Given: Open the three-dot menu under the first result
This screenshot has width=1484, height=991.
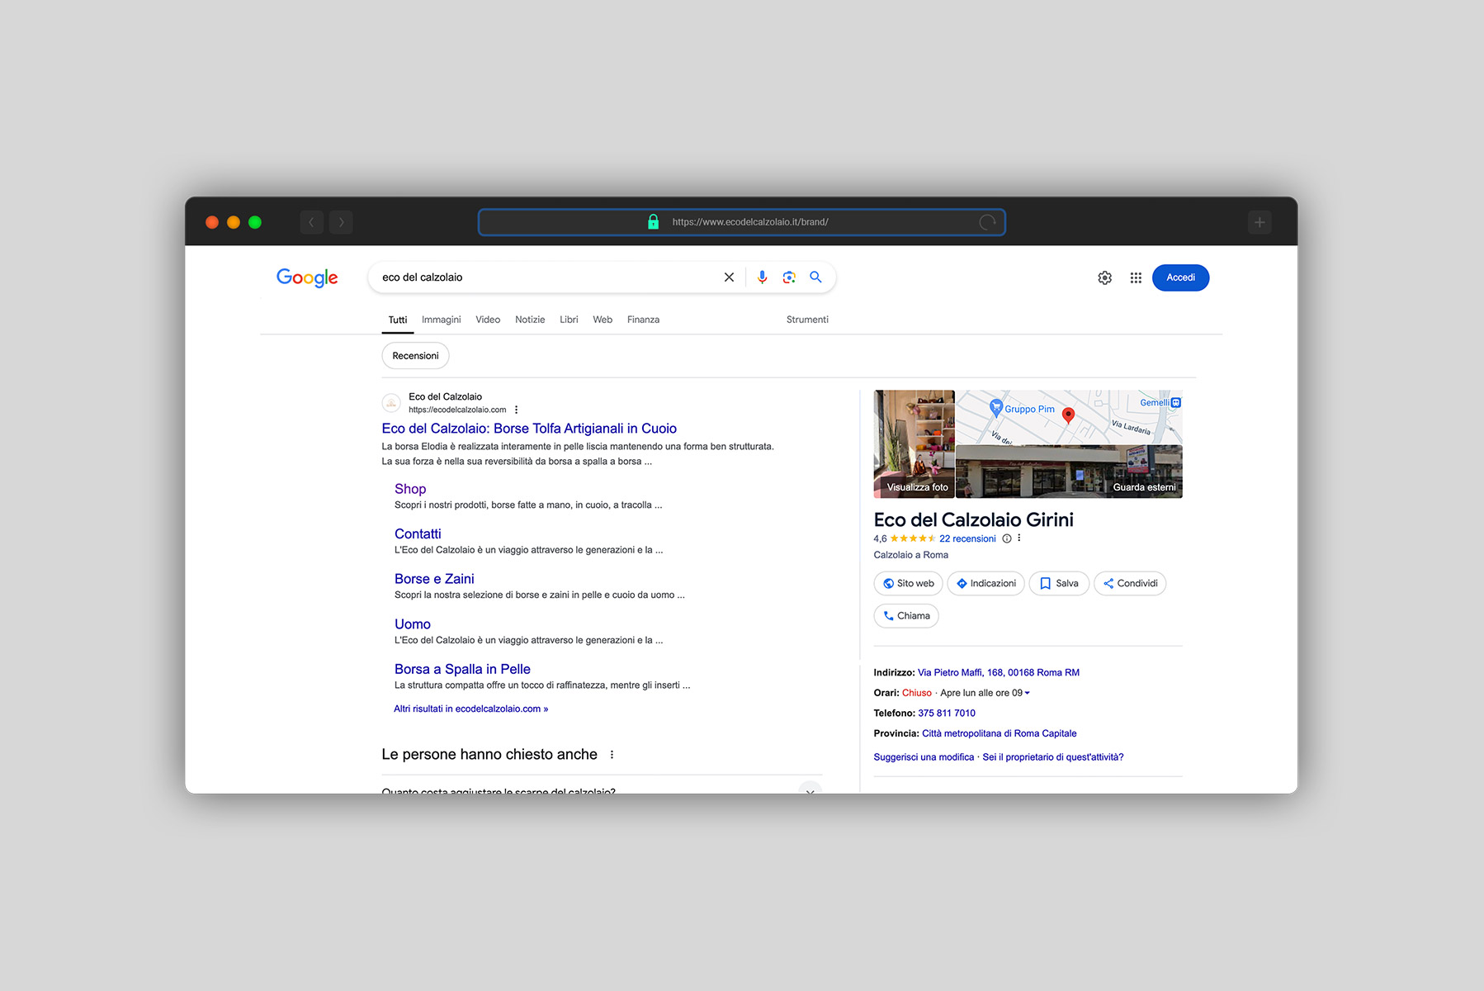Looking at the screenshot, I should (516, 409).
